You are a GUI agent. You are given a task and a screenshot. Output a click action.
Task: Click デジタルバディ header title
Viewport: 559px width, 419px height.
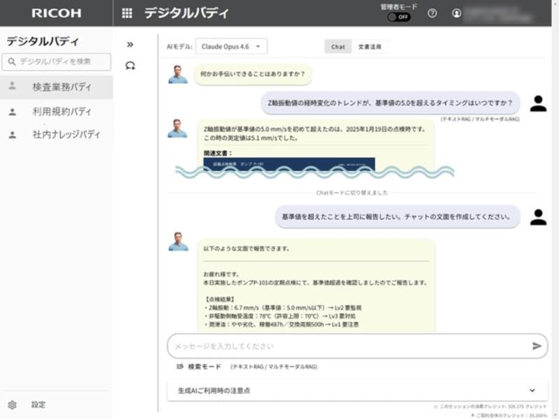pos(186,13)
